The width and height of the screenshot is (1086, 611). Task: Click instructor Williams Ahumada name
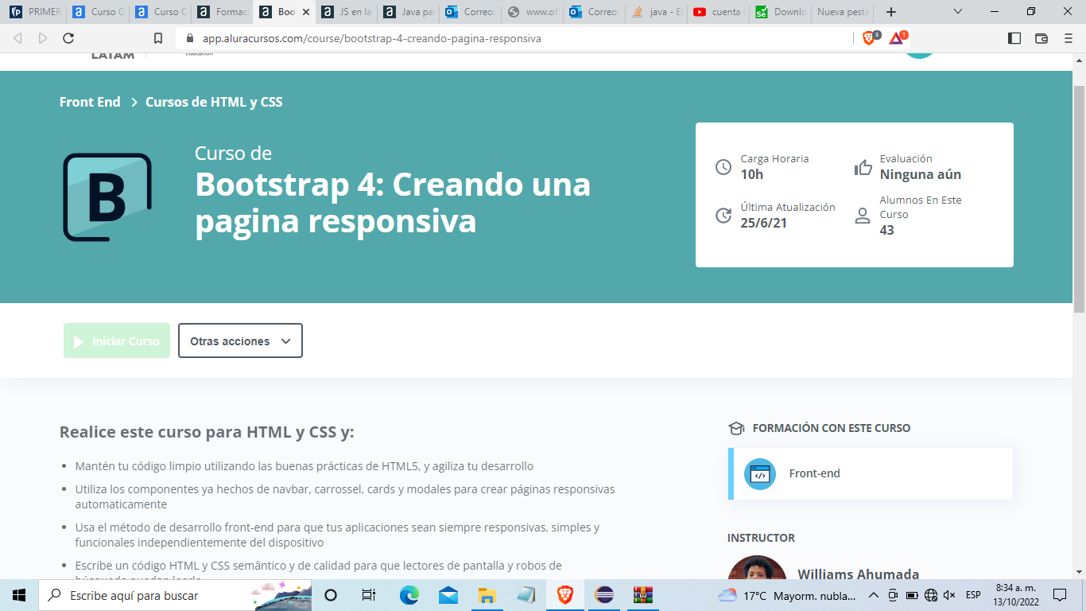859,574
